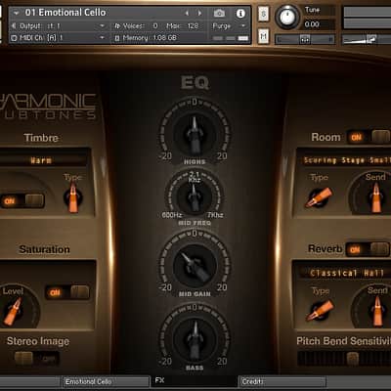The height and width of the screenshot is (391, 391).
Task: Disable the Reverb ON switch
Action: coord(368,249)
